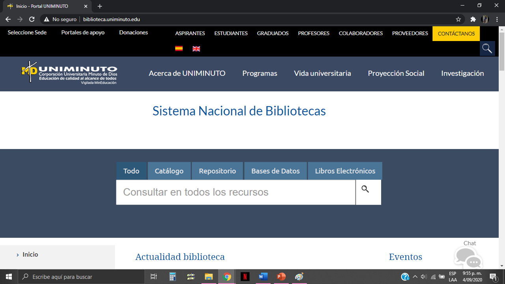The width and height of the screenshot is (505, 284).
Task: Show hidden system tray icons
Action: coord(415,277)
